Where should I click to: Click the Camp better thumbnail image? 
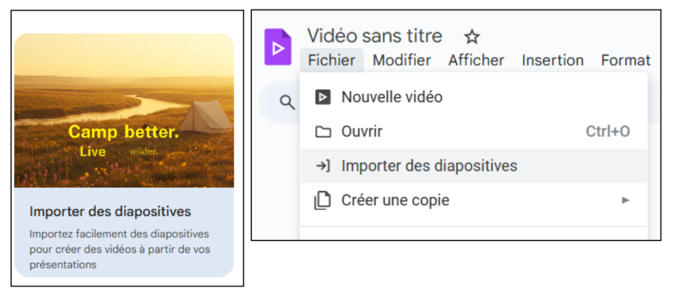(124, 110)
